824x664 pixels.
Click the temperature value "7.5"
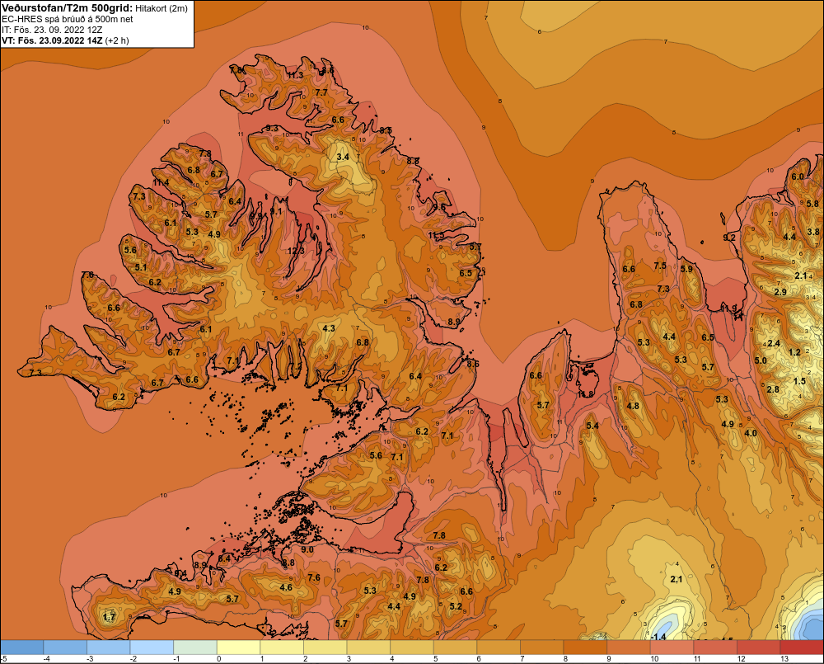pos(660,266)
